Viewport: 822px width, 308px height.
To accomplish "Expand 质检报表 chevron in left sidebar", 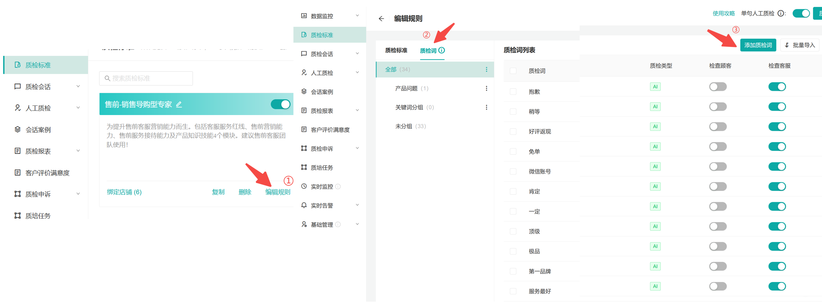I will 78,151.
